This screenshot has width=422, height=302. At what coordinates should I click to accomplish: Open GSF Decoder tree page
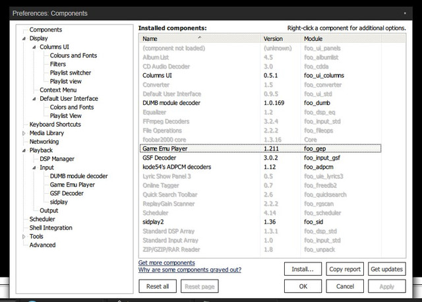pos(67,193)
